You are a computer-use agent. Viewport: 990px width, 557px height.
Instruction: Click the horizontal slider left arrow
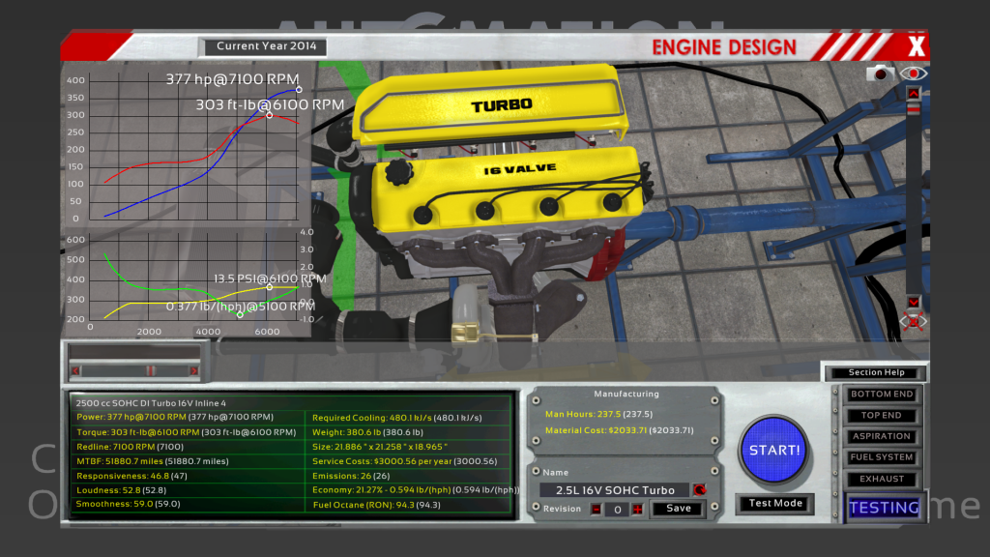(x=75, y=370)
